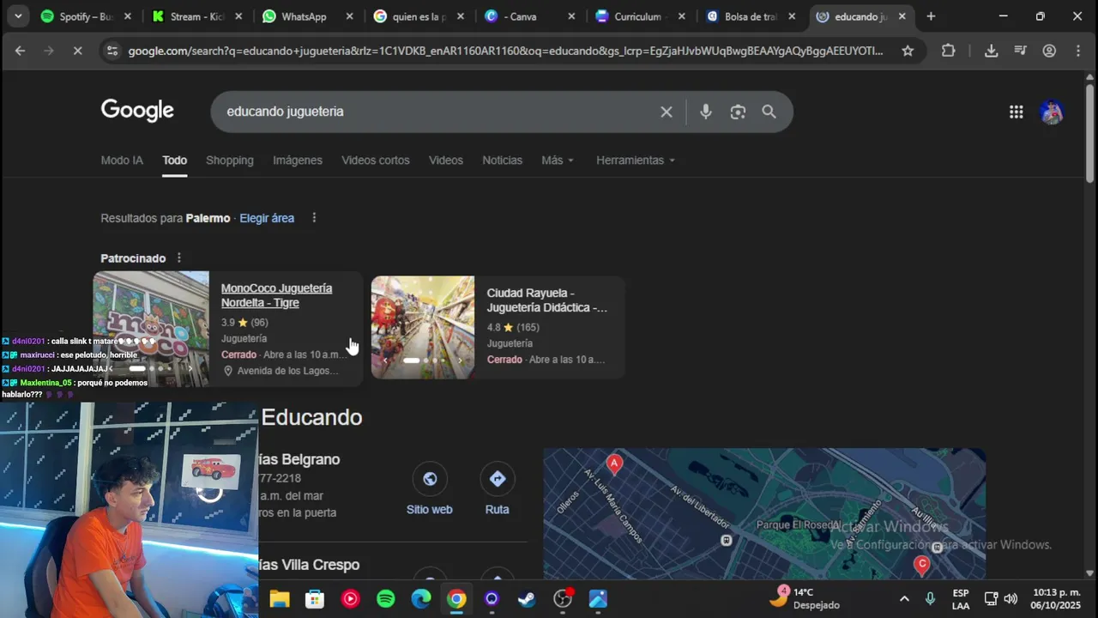1098x618 pixels.
Task: Launch Microsoft Edge from taskbar
Action: 421,599
